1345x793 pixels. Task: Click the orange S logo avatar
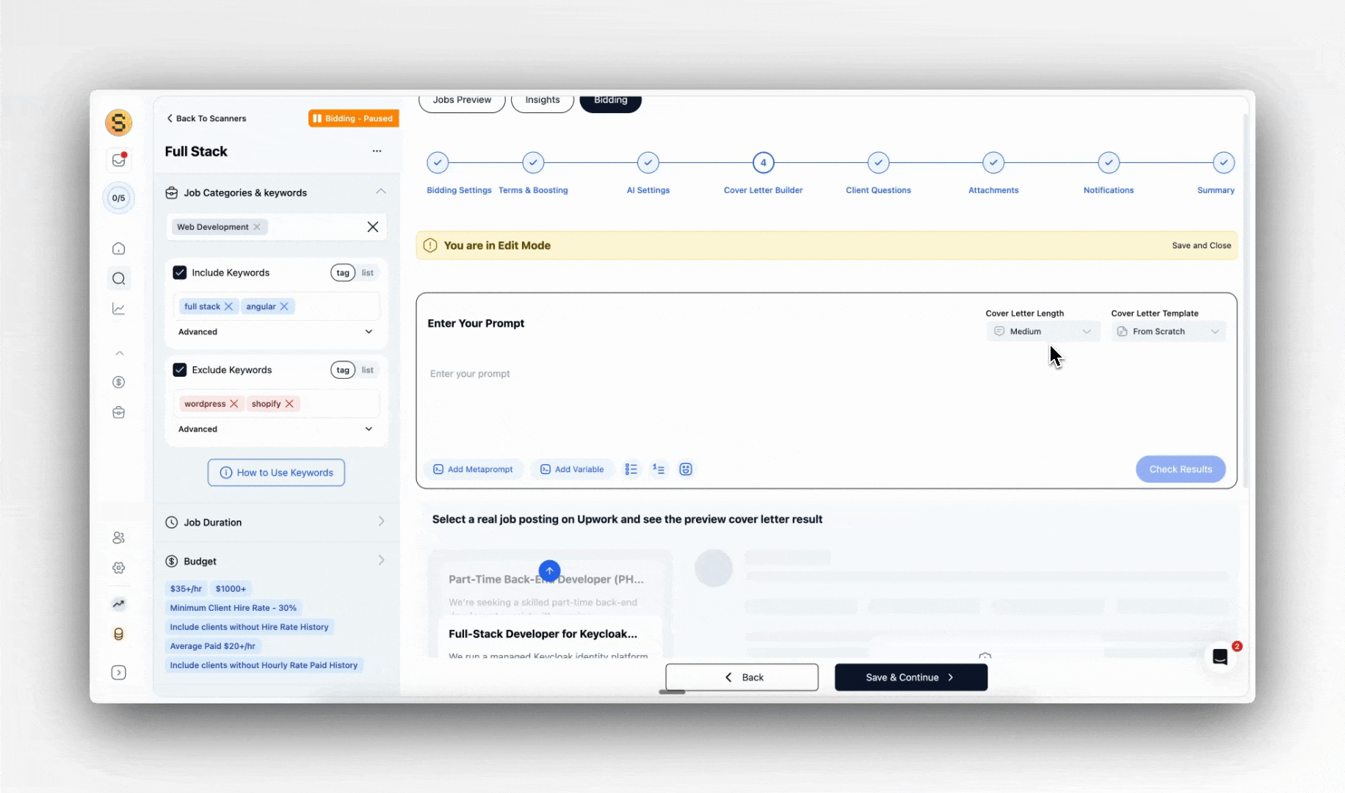pos(118,123)
